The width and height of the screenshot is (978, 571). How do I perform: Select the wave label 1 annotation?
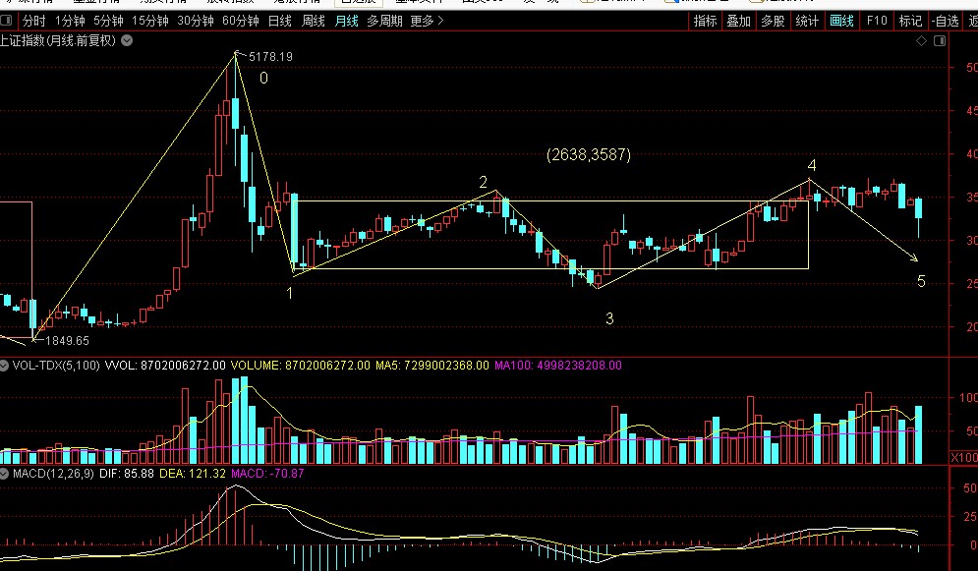click(x=289, y=293)
